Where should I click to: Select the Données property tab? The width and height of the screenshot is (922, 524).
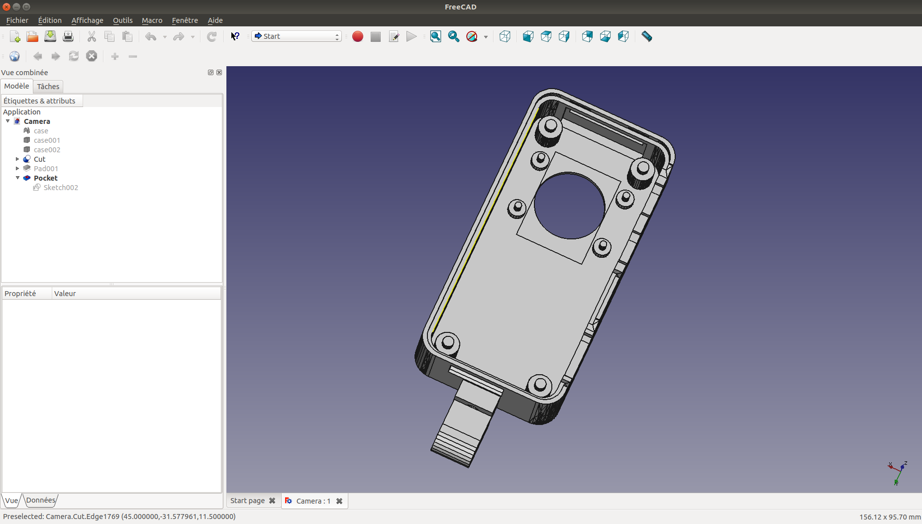[41, 500]
